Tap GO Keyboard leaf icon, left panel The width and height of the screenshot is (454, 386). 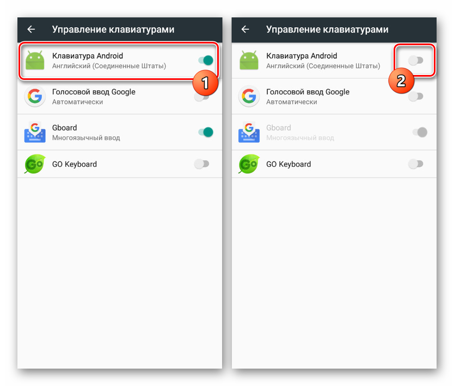(35, 164)
